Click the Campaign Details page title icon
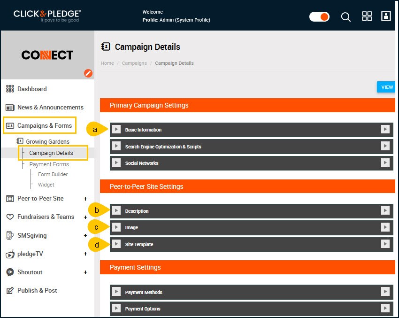The height and width of the screenshot is (318, 399). point(106,47)
